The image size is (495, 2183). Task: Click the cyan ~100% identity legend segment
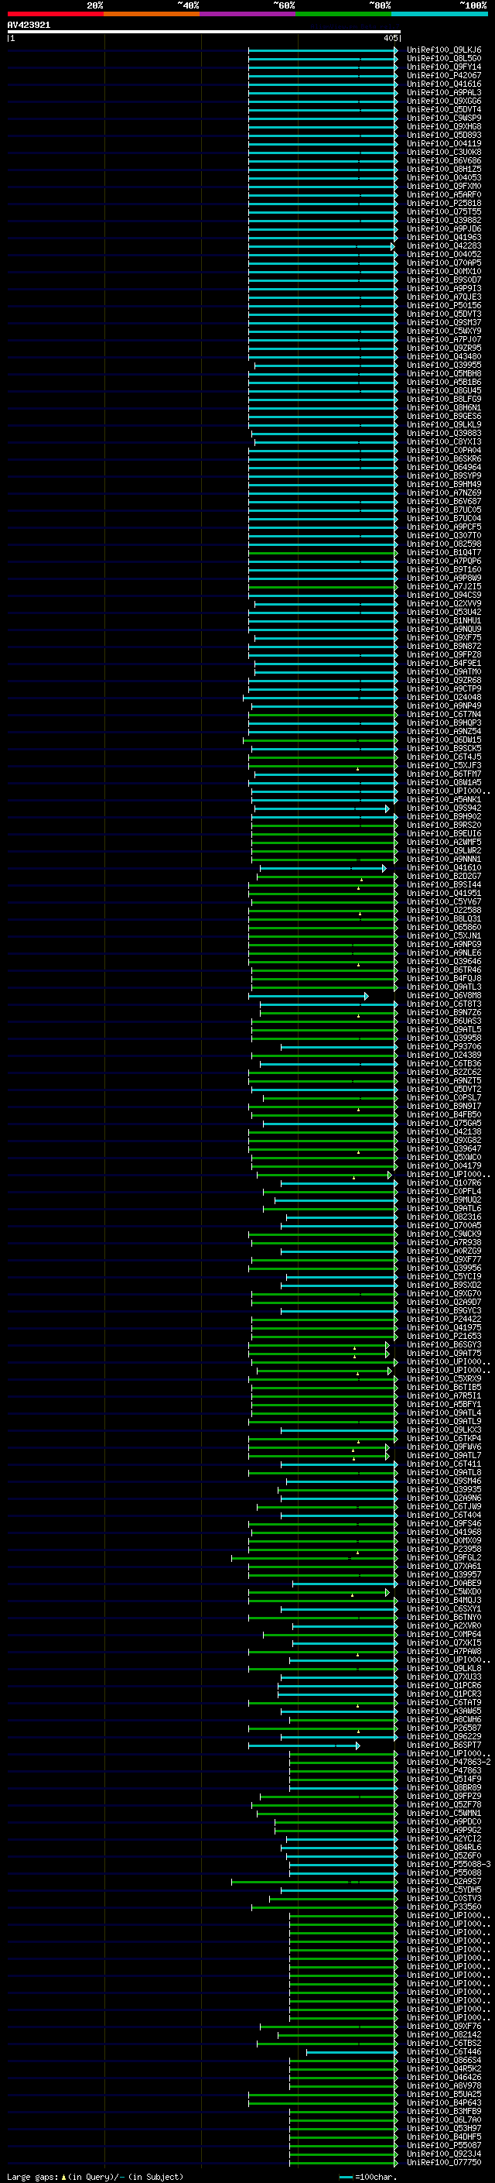point(440,14)
